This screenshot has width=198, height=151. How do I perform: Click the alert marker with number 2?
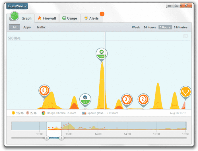143,99
